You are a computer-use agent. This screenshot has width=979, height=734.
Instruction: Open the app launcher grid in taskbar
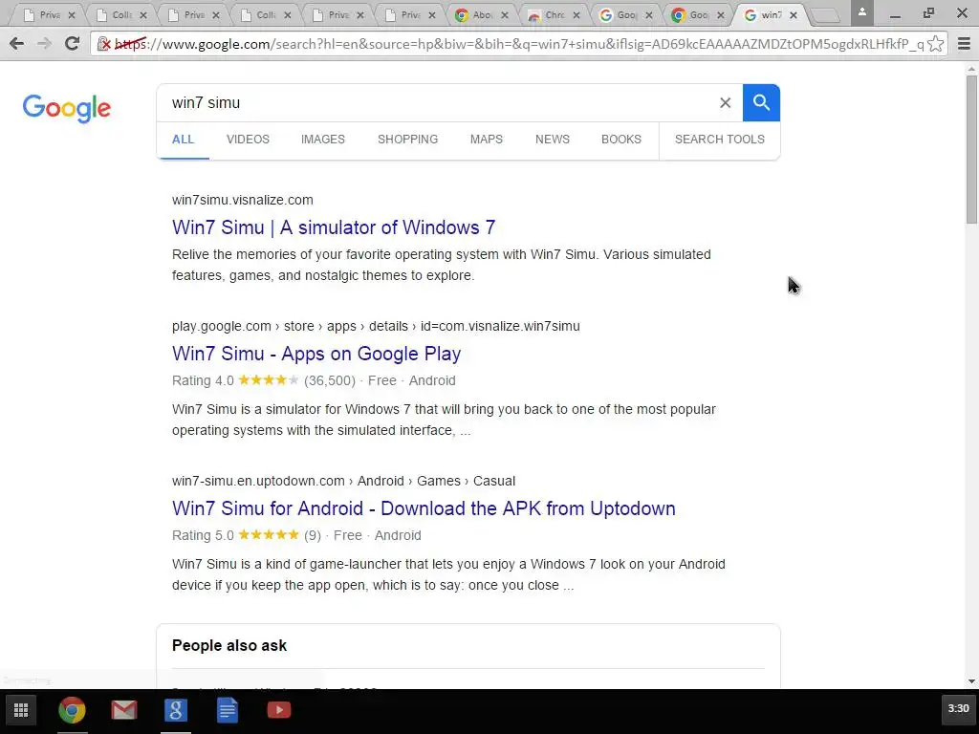(x=21, y=710)
